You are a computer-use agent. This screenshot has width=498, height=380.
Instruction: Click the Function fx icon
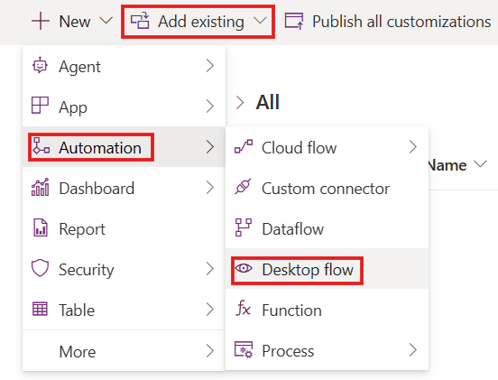243,308
